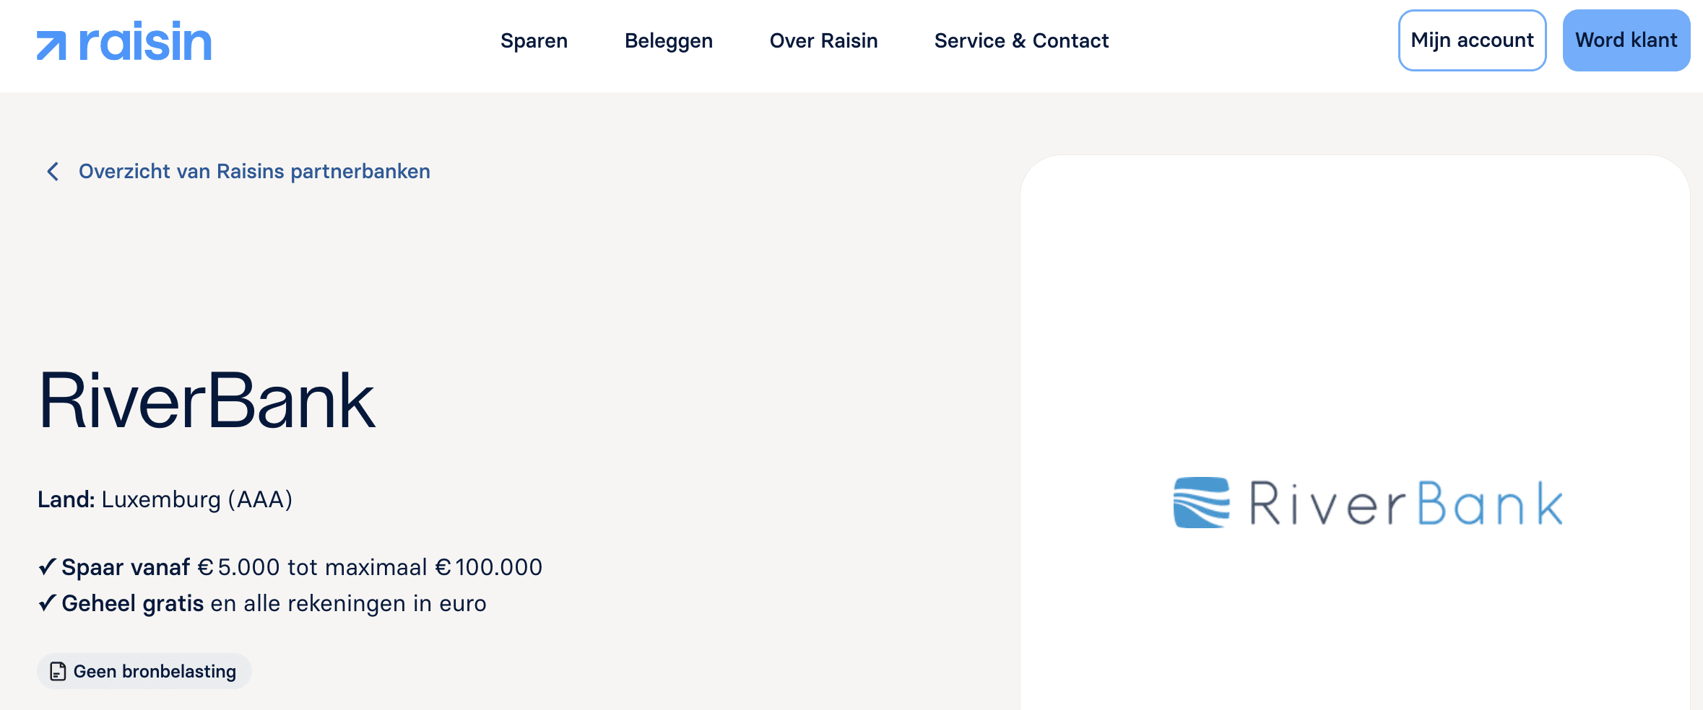Click the checkmark beside Geheel gratis

click(x=47, y=603)
